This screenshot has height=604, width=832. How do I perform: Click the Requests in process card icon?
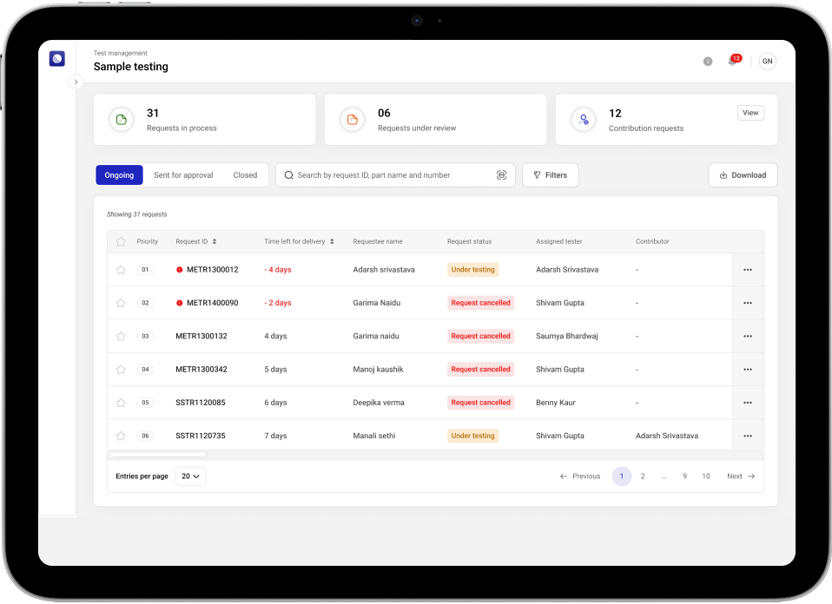point(122,120)
